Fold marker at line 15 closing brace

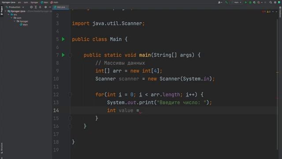[x=70, y=118]
